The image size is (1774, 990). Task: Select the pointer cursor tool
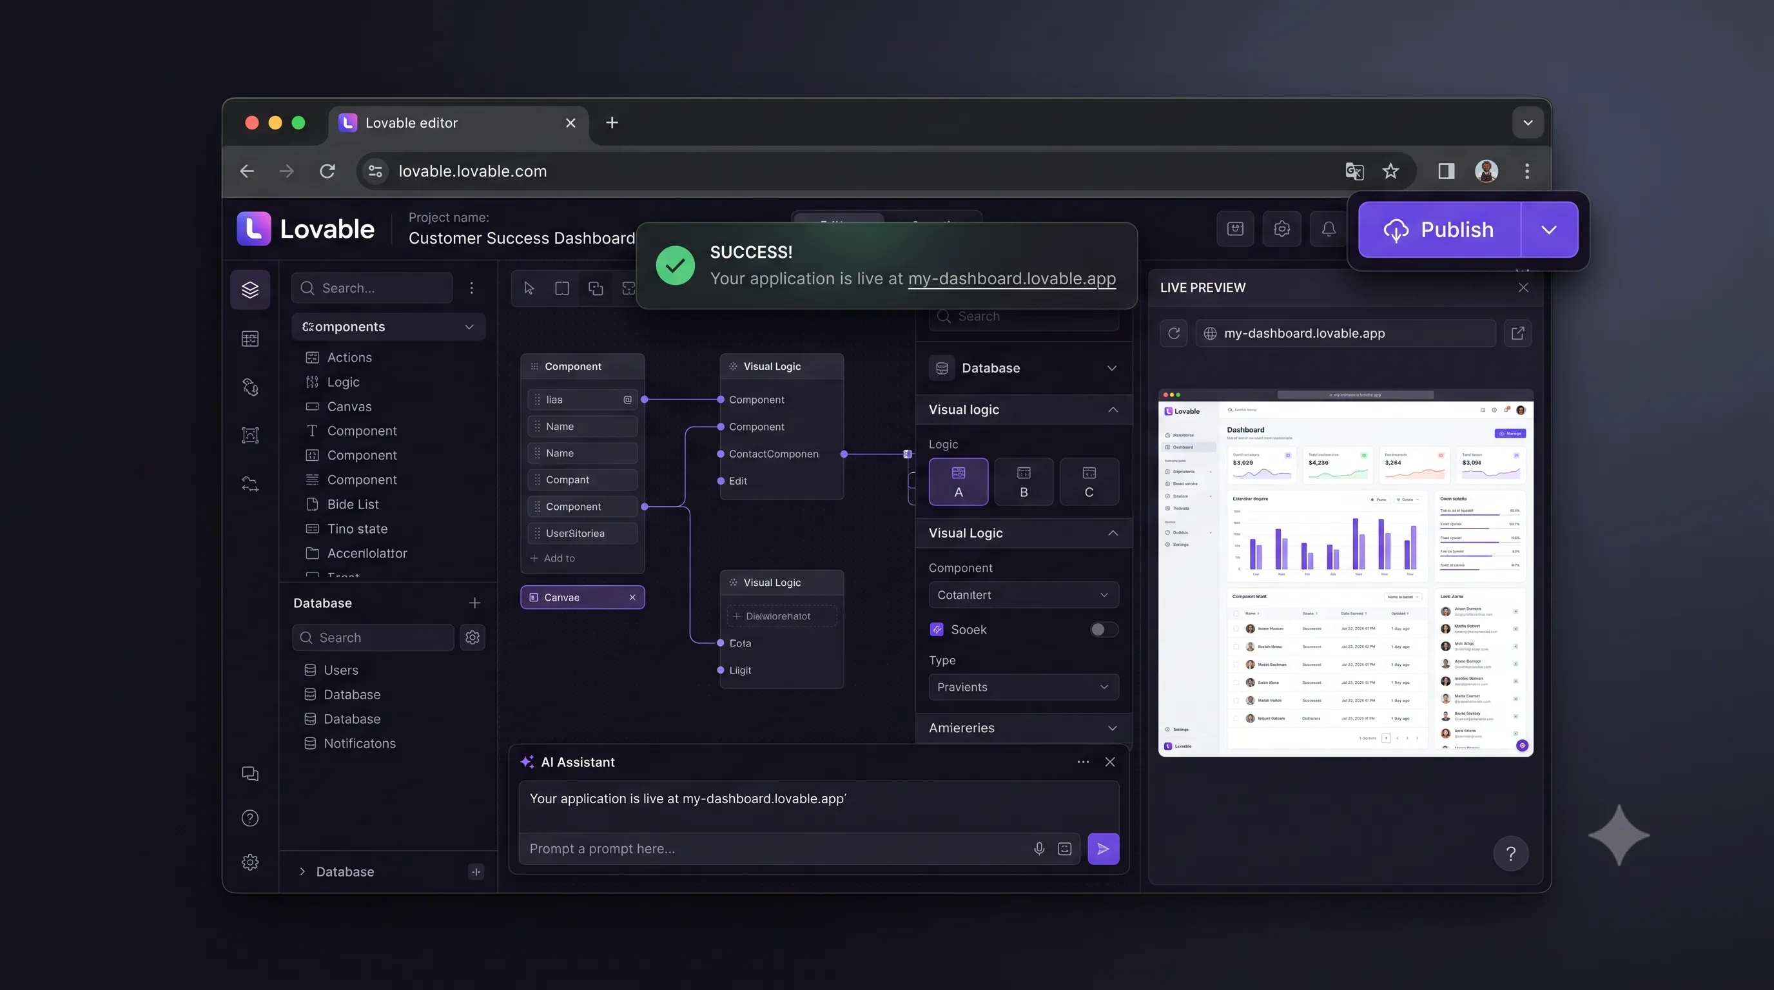[x=529, y=289]
